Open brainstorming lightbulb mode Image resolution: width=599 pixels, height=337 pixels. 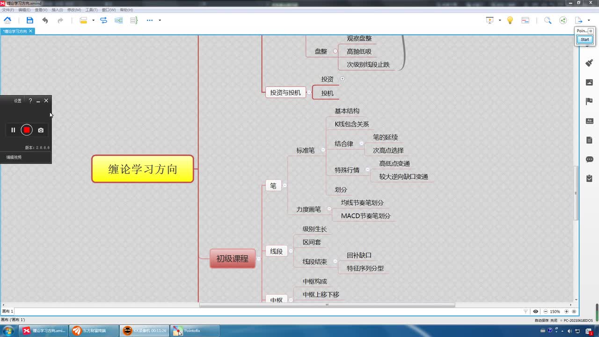pos(510,20)
